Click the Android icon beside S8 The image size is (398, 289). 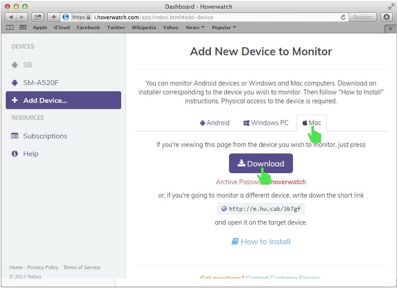15,65
